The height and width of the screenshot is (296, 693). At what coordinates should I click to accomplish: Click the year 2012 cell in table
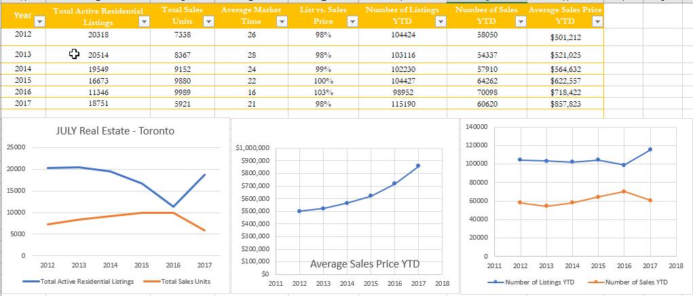22,33
